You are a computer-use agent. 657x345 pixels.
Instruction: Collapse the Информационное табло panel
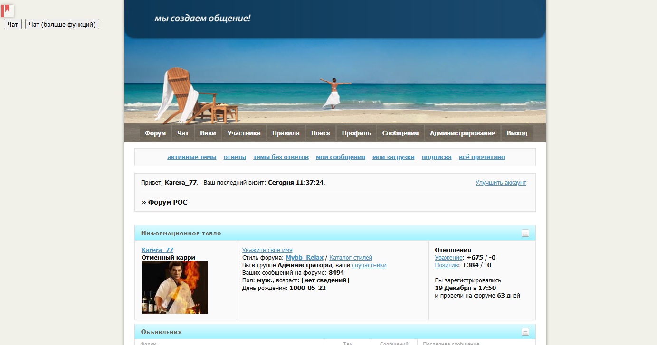[x=525, y=233]
